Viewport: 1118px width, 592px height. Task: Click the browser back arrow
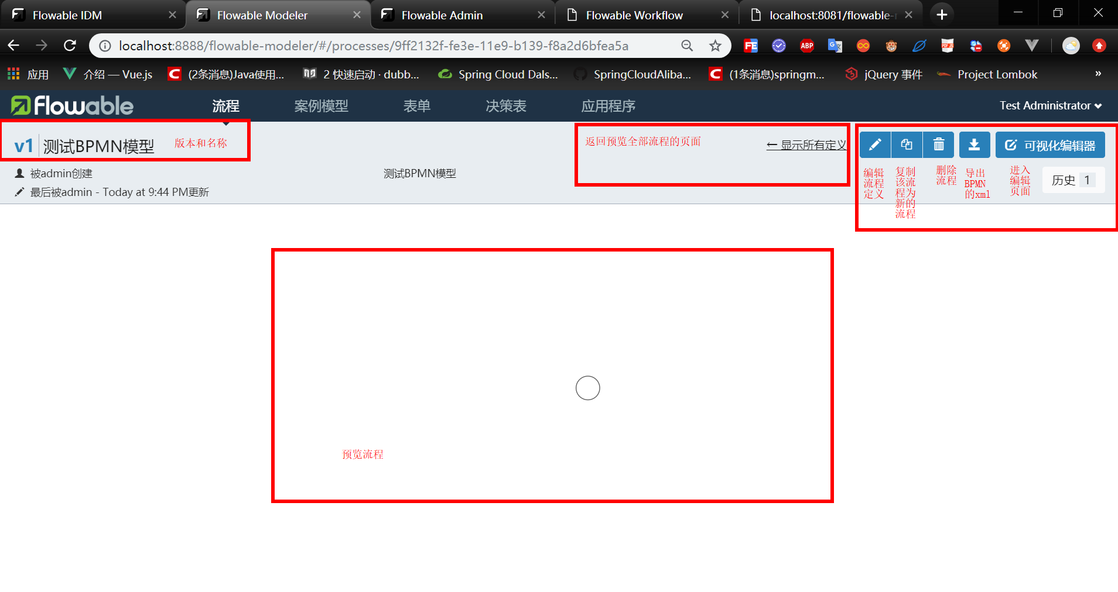14,46
